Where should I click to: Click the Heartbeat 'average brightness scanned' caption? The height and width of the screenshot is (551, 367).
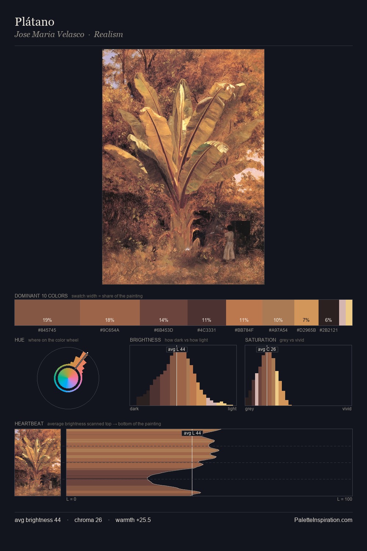pos(104,424)
